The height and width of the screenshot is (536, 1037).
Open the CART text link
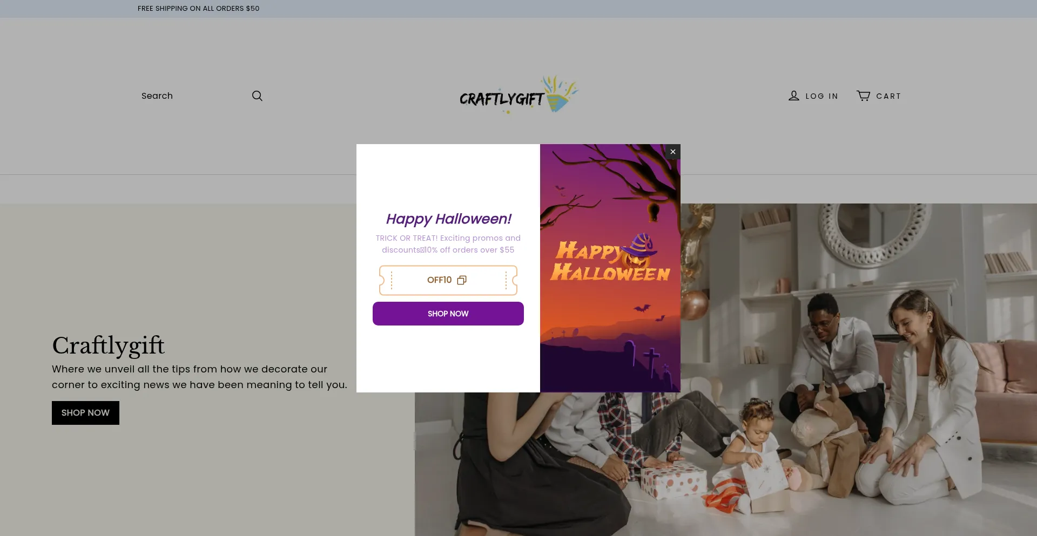888,96
